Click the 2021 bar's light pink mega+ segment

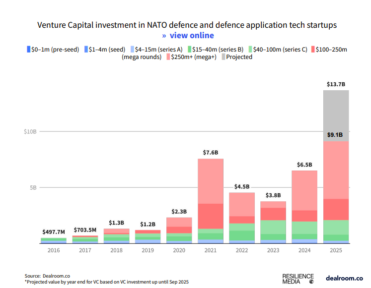tap(211, 181)
